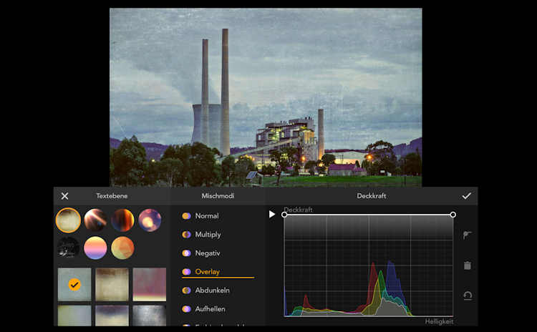Viewport: 537px width, 332px height.
Task: Select the checked grey texture thumbnail
Action: point(74,284)
